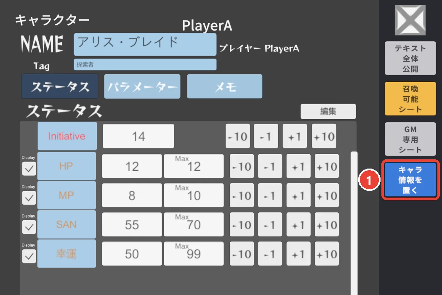Click the Initiative label button
442x295 pixels.
67,136
